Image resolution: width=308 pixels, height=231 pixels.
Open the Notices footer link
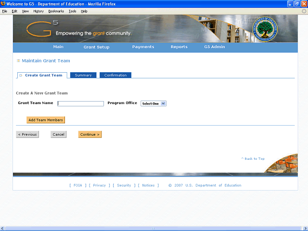(148, 185)
